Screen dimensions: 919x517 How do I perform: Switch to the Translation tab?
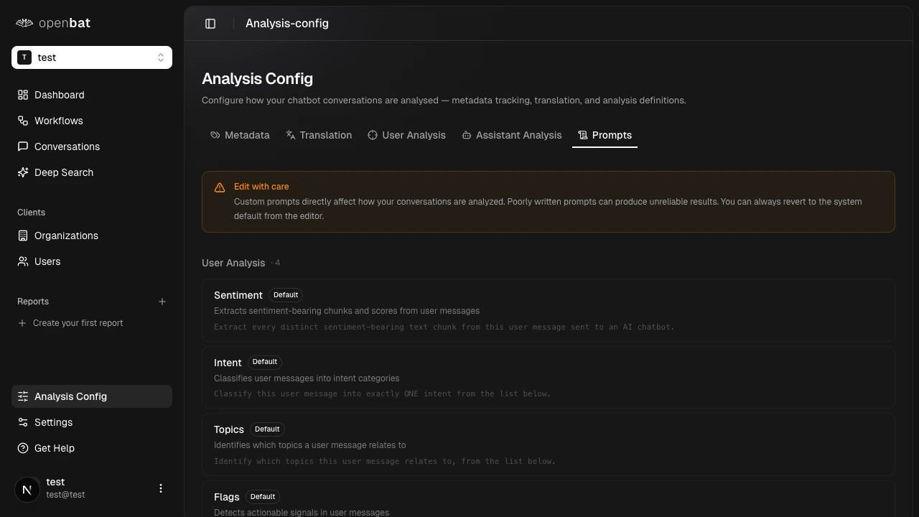[319, 135]
